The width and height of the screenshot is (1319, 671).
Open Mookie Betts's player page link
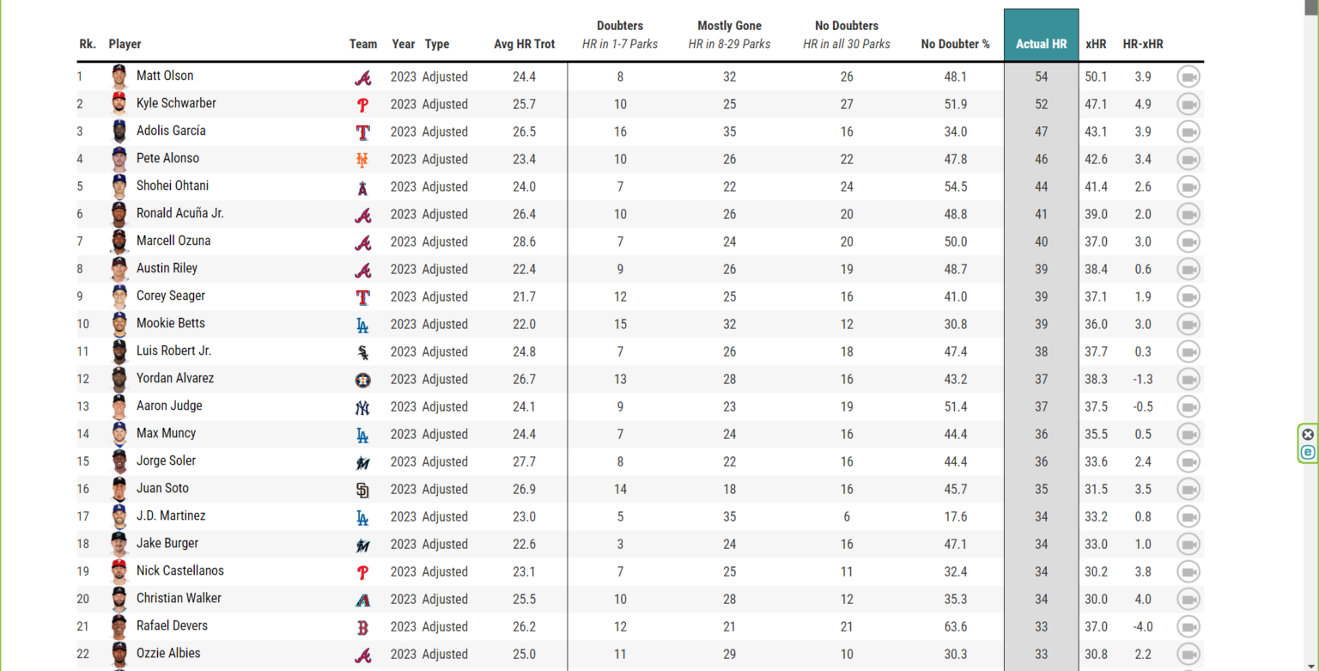[x=170, y=323]
